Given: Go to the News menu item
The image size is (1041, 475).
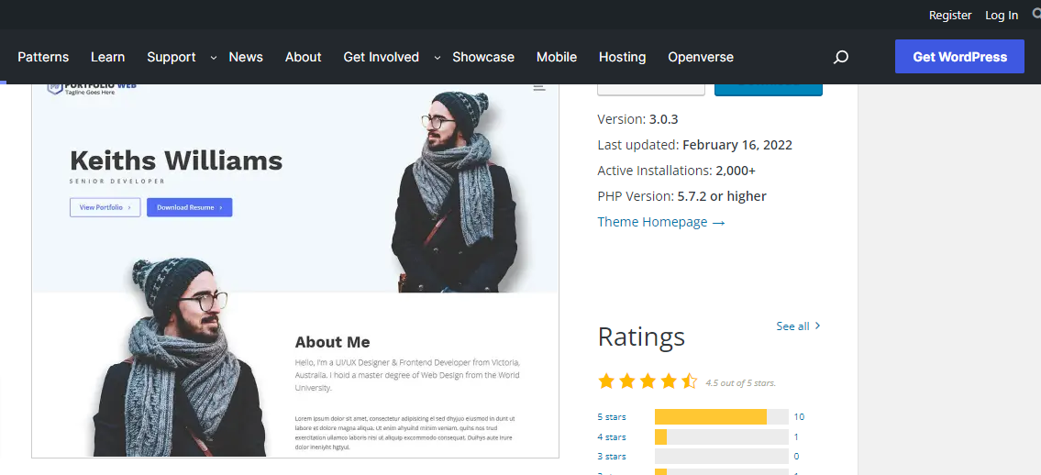Looking at the screenshot, I should click(246, 57).
